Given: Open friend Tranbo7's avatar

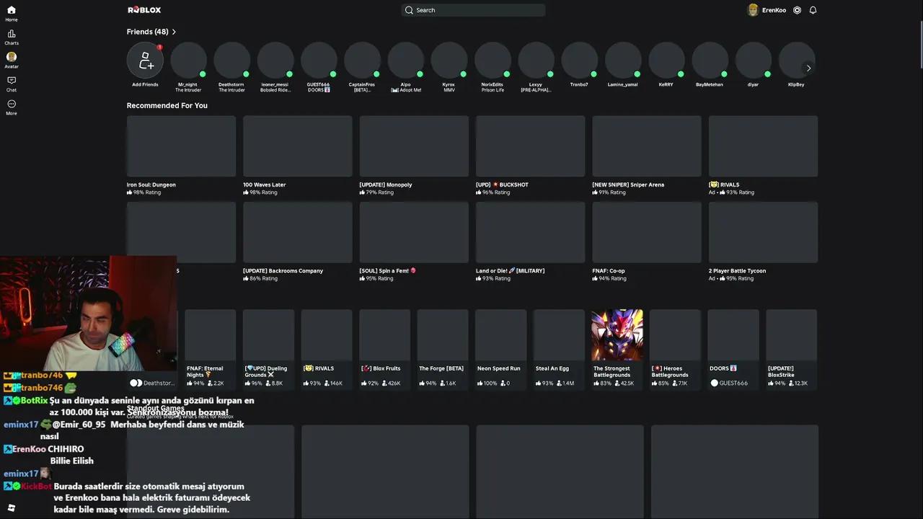Looking at the screenshot, I should [x=579, y=60].
